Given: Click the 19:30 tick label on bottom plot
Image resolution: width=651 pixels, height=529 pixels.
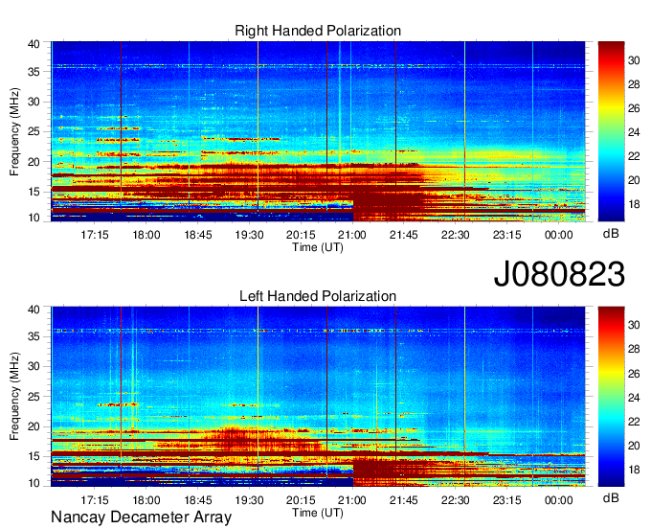Looking at the screenshot, I should [x=249, y=500].
